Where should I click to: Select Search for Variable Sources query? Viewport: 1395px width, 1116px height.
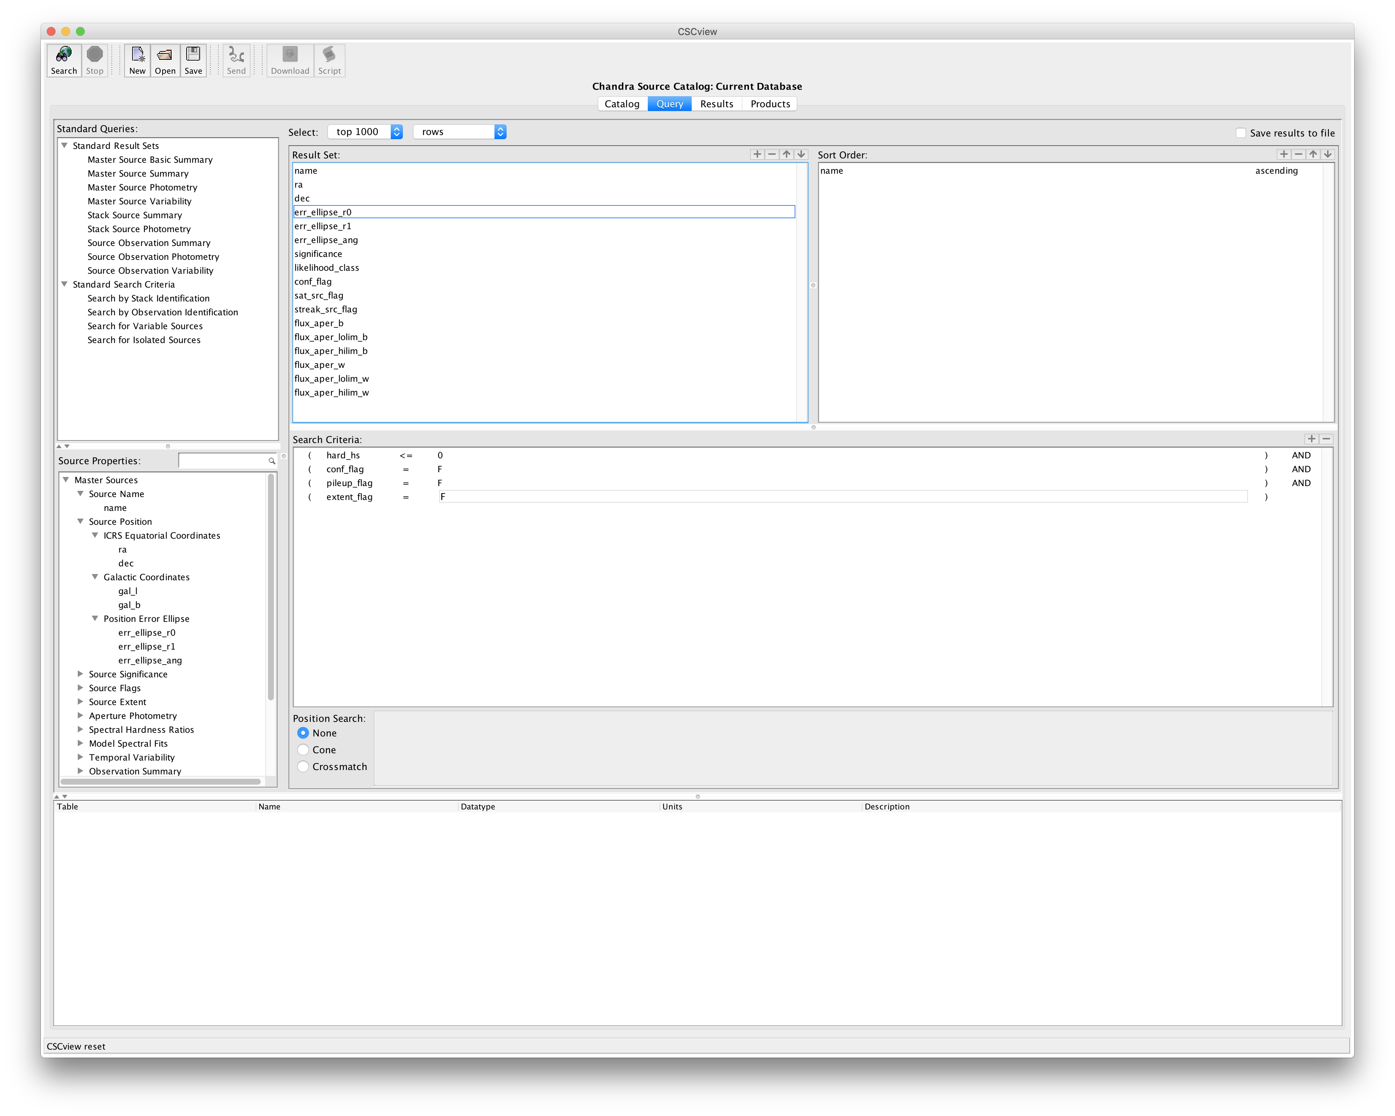(x=145, y=326)
